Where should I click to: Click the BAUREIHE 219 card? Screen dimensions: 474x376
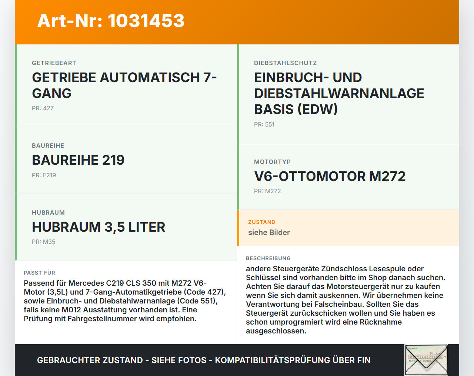point(126,161)
